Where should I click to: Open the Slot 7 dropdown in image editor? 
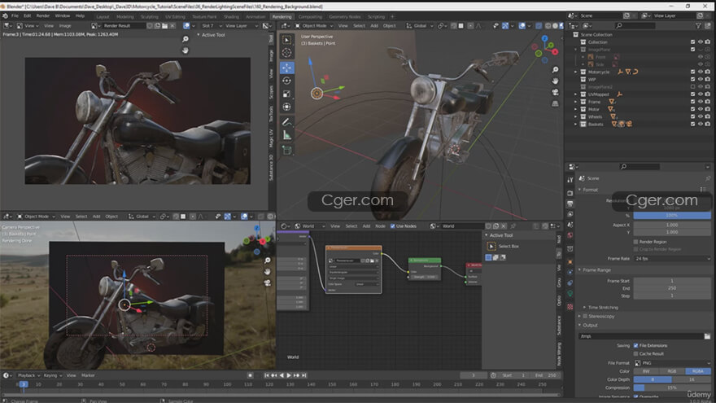pyautogui.click(x=211, y=25)
